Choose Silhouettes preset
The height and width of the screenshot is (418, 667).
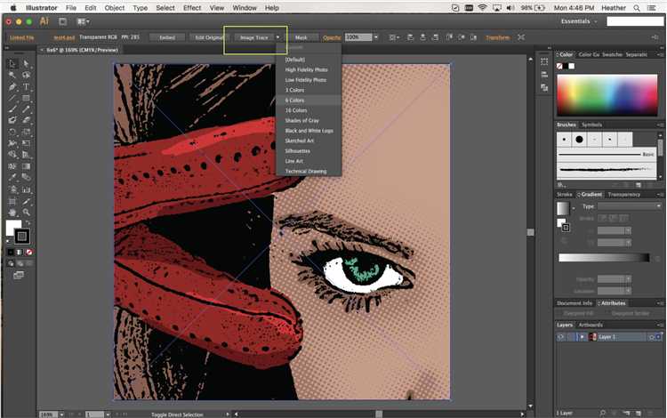[x=309, y=151]
